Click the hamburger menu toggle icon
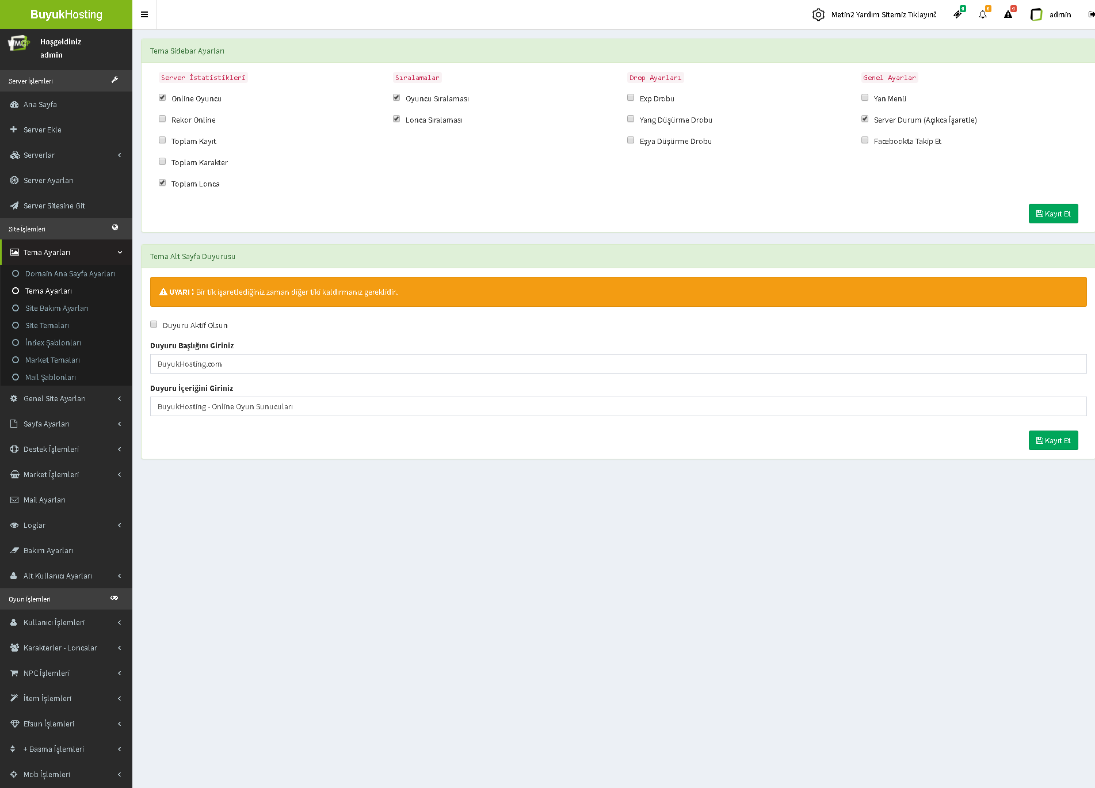Screen dimensions: 1095x788 (144, 14)
